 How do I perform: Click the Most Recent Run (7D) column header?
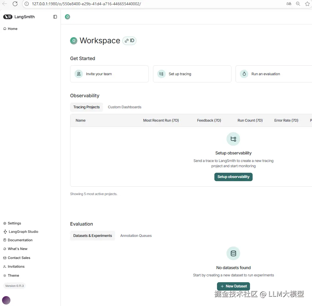(x=161, y=120)
